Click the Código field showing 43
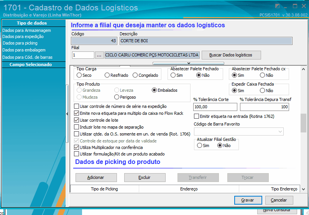 click(94, 41)
